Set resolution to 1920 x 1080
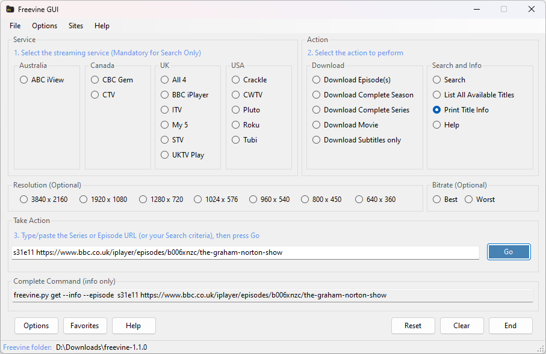Screen dimensions: 546x354 84,200
